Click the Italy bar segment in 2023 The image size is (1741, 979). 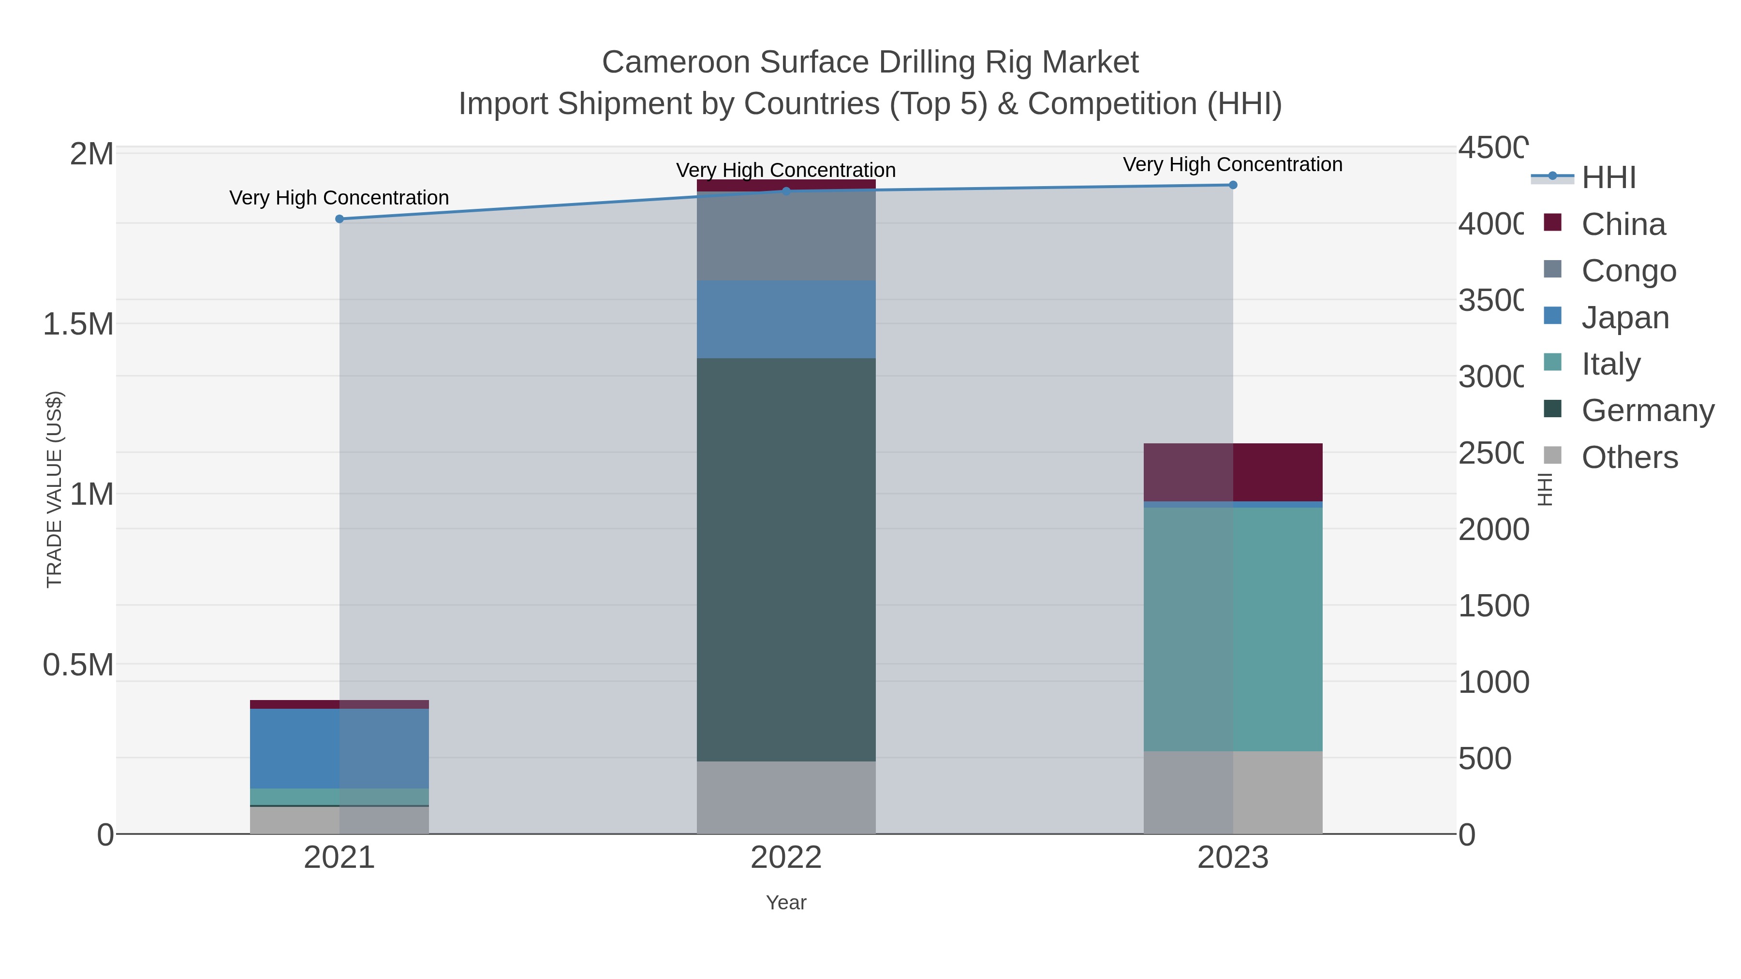pyautogui.click(x=1233, y=629)
